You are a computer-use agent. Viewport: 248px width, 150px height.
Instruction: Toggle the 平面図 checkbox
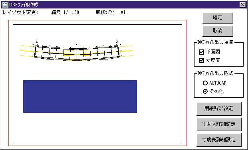tap(201, 52)
